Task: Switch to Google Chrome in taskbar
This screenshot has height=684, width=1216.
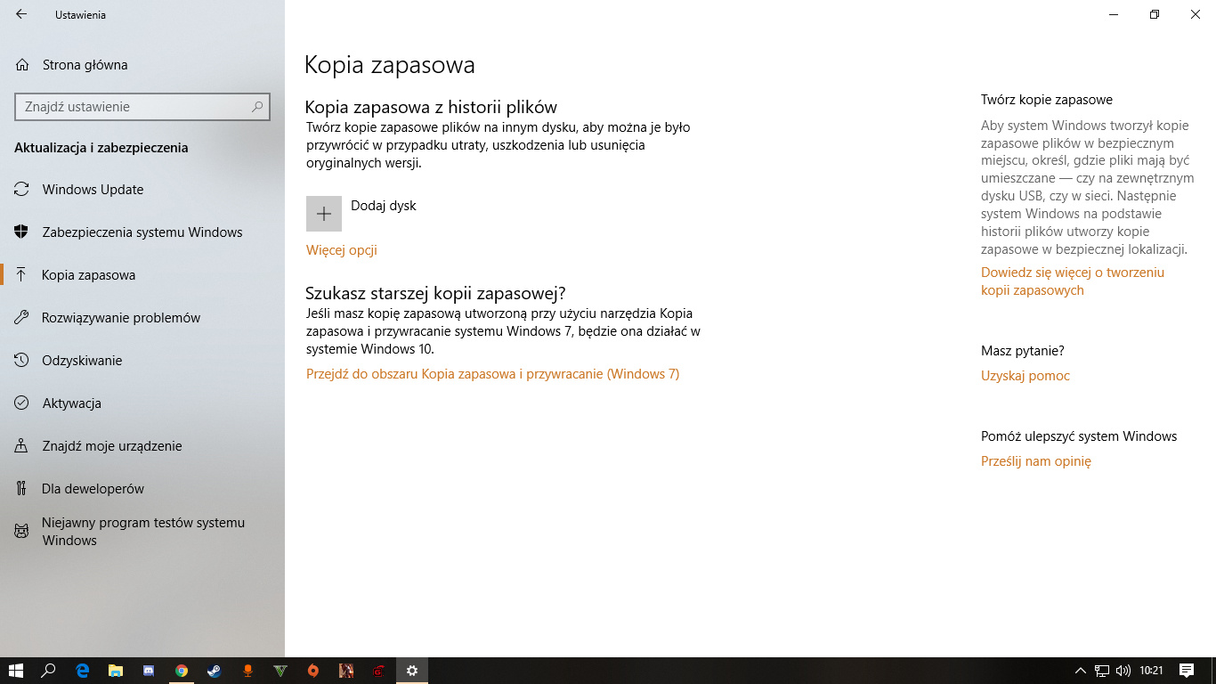Action: click(182, 671)
